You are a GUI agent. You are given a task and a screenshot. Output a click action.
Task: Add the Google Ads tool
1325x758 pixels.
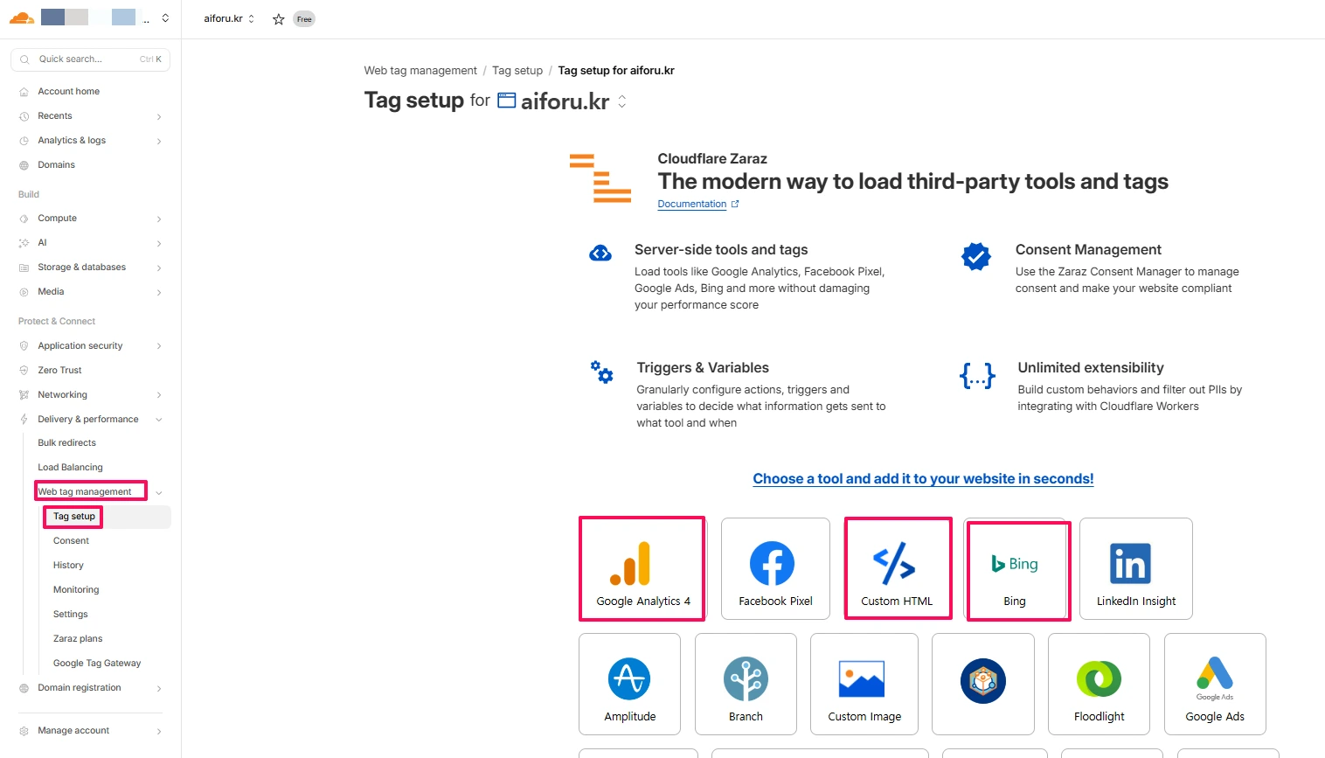click(x=1214, y=684)
